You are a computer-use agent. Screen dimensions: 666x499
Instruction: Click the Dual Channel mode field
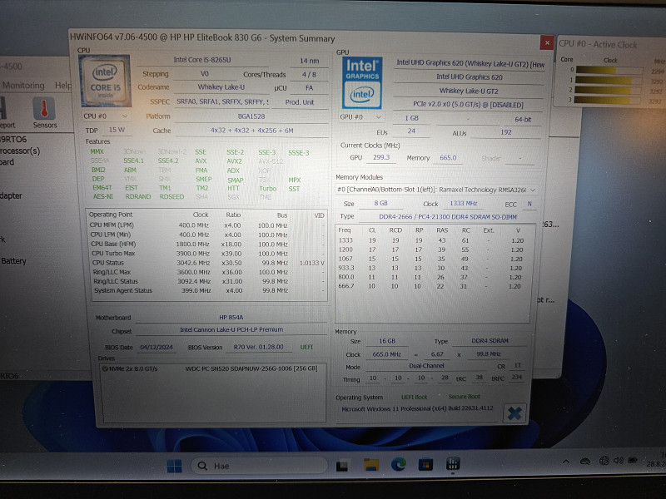(x=426, y=366)
